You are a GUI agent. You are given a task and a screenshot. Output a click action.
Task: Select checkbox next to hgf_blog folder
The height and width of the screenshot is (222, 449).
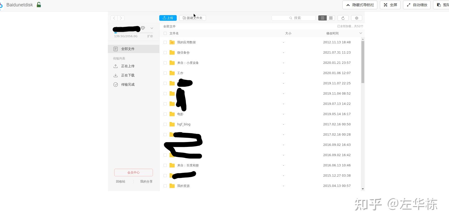click(x=165, y=124)
